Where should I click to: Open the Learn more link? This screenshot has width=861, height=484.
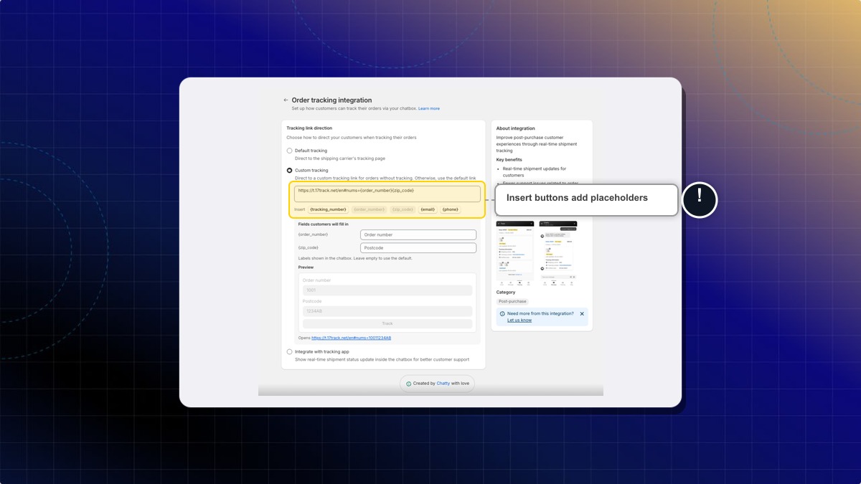click(429, 108)
